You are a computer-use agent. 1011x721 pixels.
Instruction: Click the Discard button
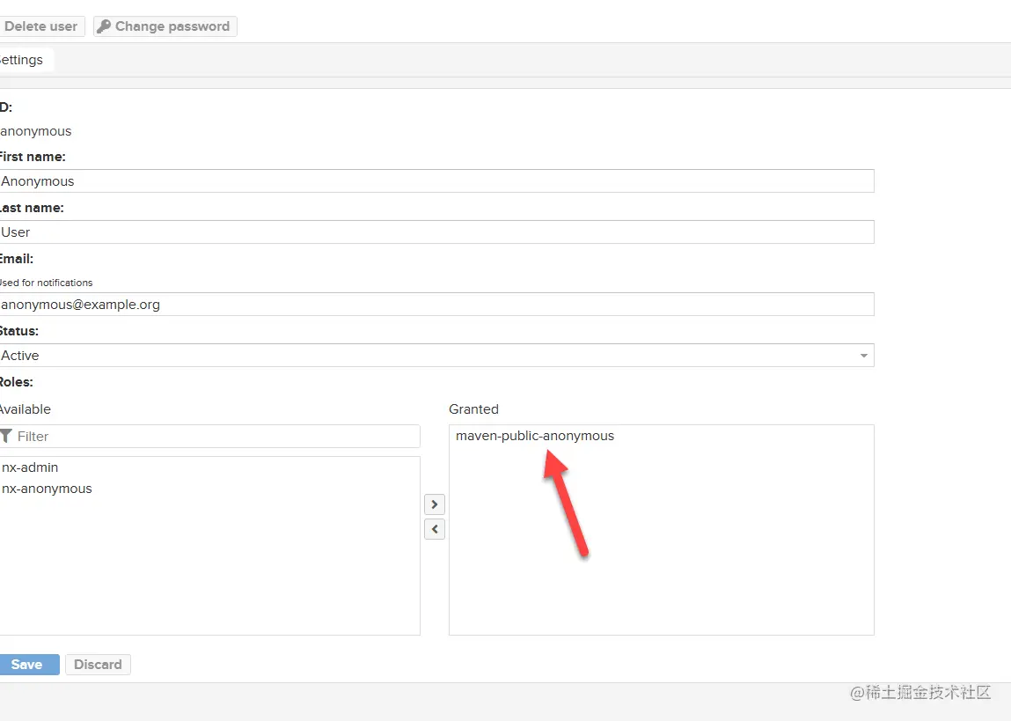point(98,665)
